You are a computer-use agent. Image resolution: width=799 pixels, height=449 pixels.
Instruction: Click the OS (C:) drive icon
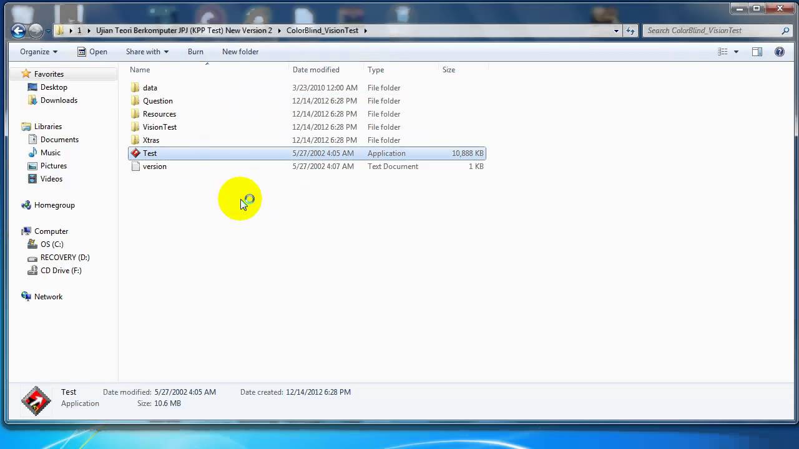[x=32, y=244]
